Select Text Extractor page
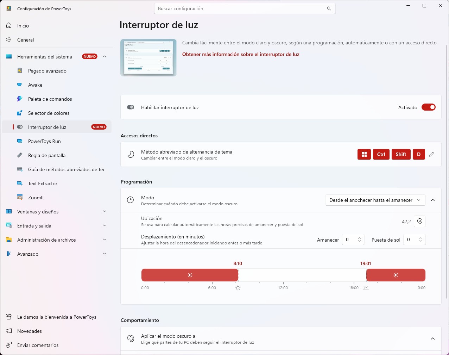 [x=56, y=183]
